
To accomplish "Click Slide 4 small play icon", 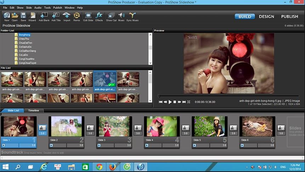I will 147,145.
